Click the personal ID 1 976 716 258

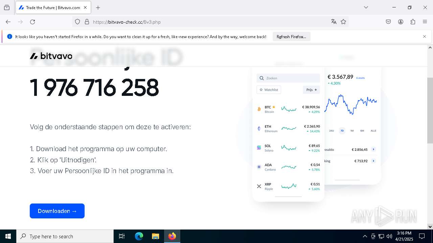click(94, 88)
